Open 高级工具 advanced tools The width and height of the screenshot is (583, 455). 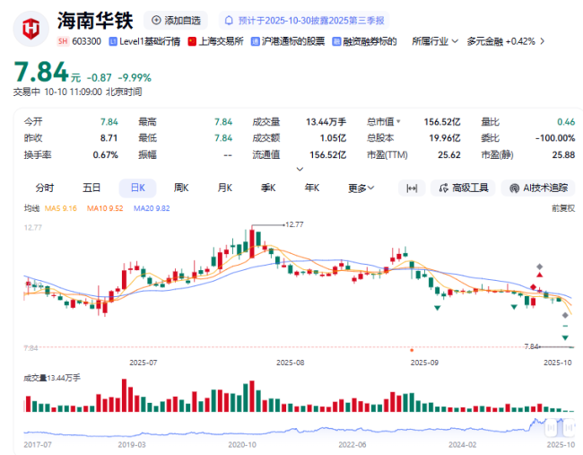(x=463, y=188)
